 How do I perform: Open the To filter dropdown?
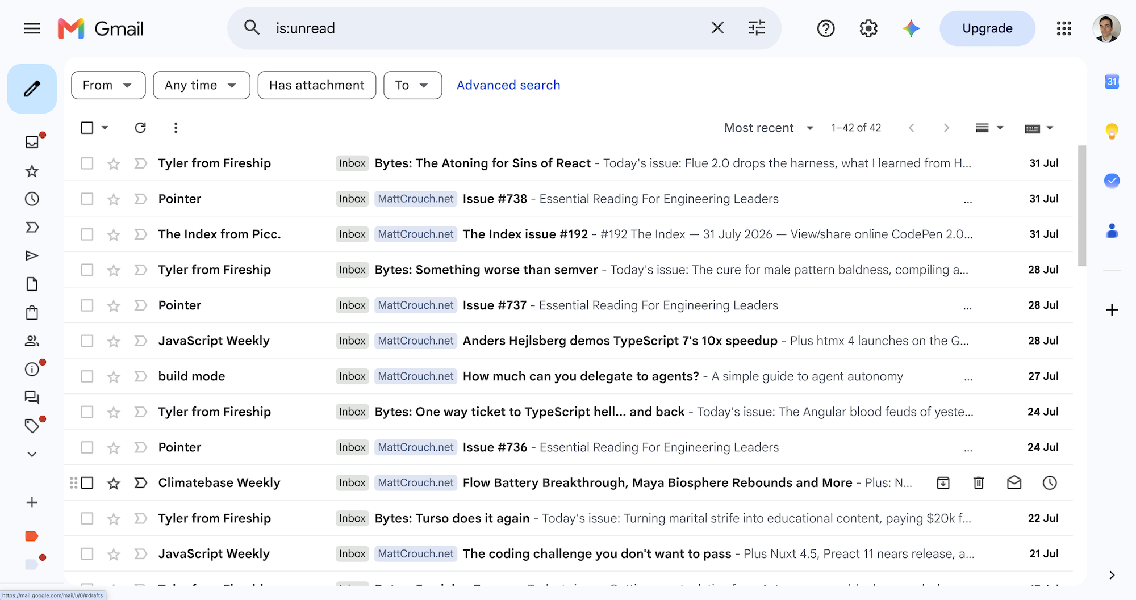click(x=412, y=85)
